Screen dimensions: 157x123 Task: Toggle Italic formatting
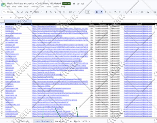click(101, 12)
